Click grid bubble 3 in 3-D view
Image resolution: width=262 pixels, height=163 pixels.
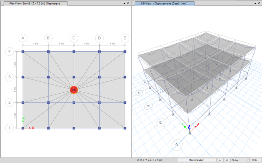[x=148, y=106]
